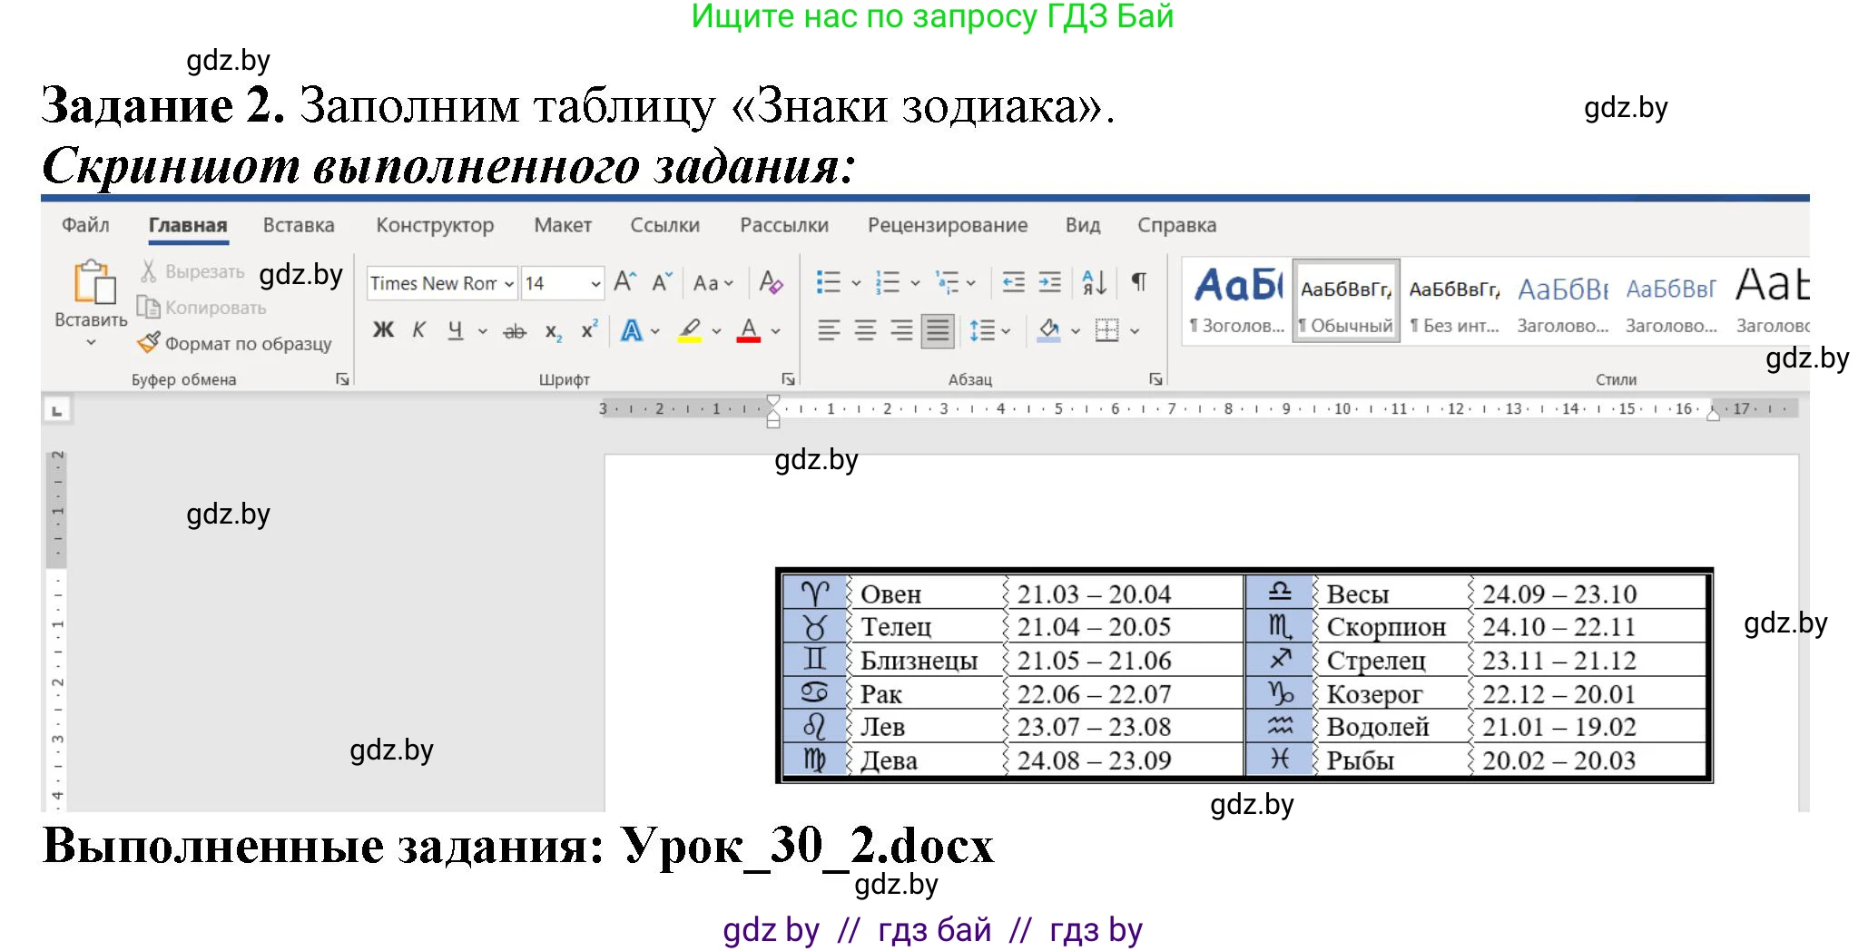Open the font size 14 dropdown

595,283
